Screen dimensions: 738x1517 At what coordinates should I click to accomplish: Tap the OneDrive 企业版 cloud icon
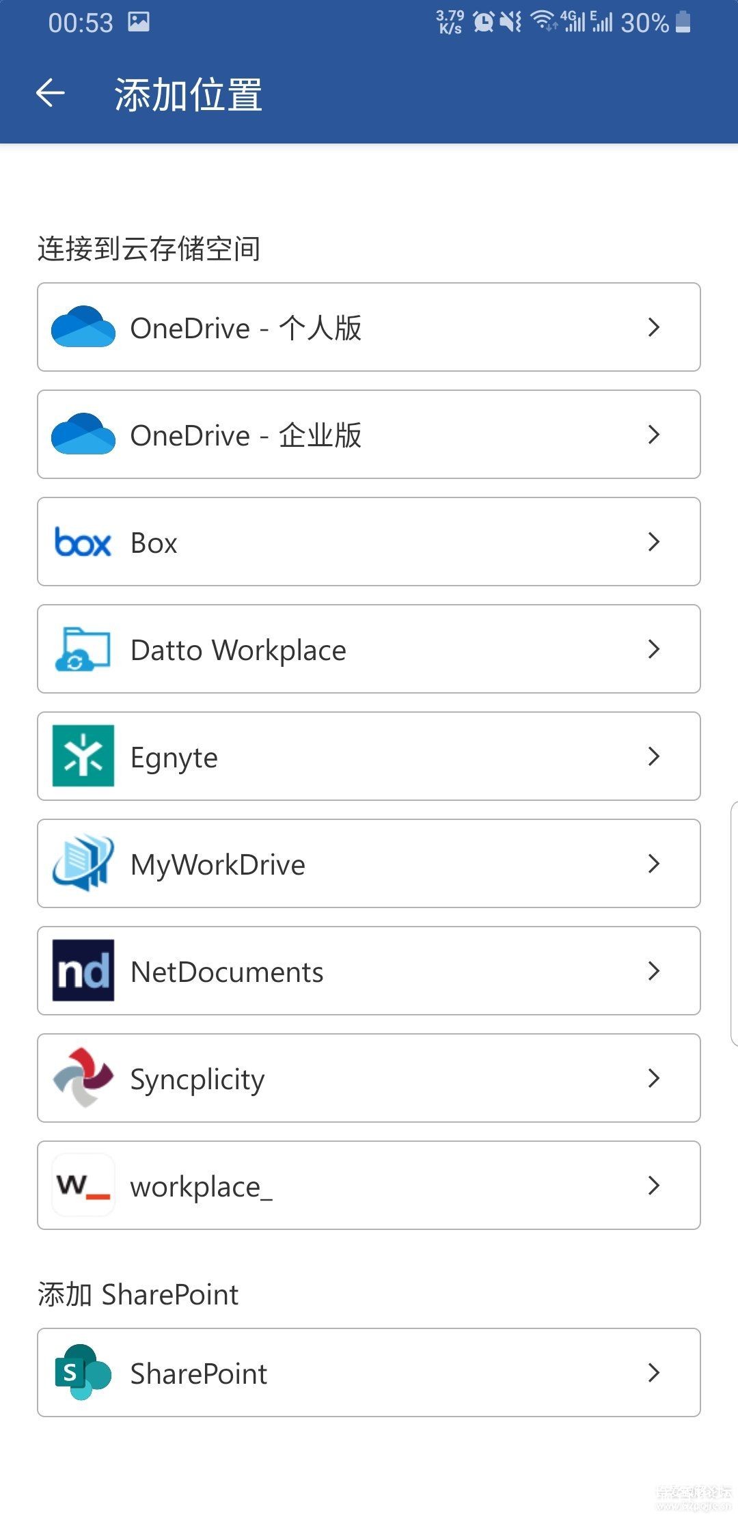[83, 434]
